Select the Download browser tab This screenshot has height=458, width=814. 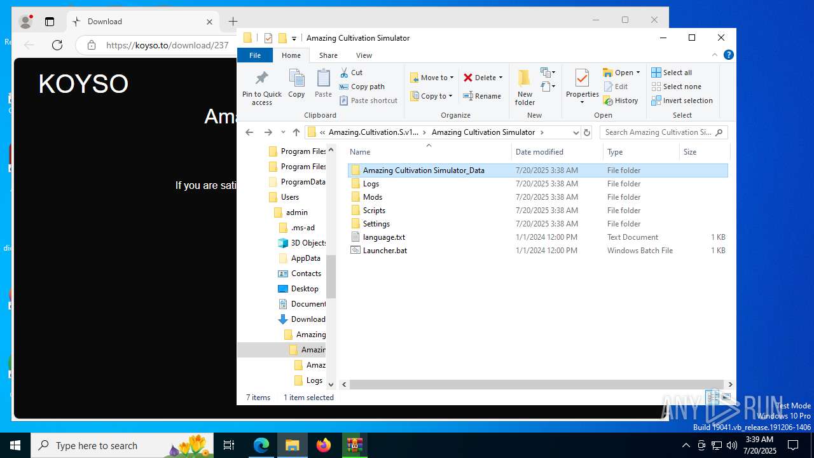click(x=143, y=22)
